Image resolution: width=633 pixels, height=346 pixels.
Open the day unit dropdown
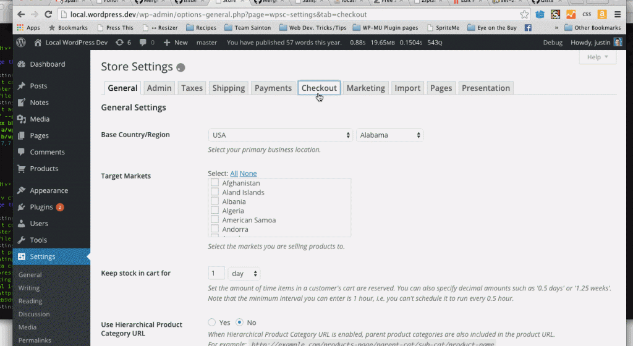244,274
